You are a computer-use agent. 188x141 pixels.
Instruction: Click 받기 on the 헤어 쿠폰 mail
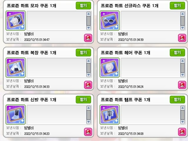177,53
